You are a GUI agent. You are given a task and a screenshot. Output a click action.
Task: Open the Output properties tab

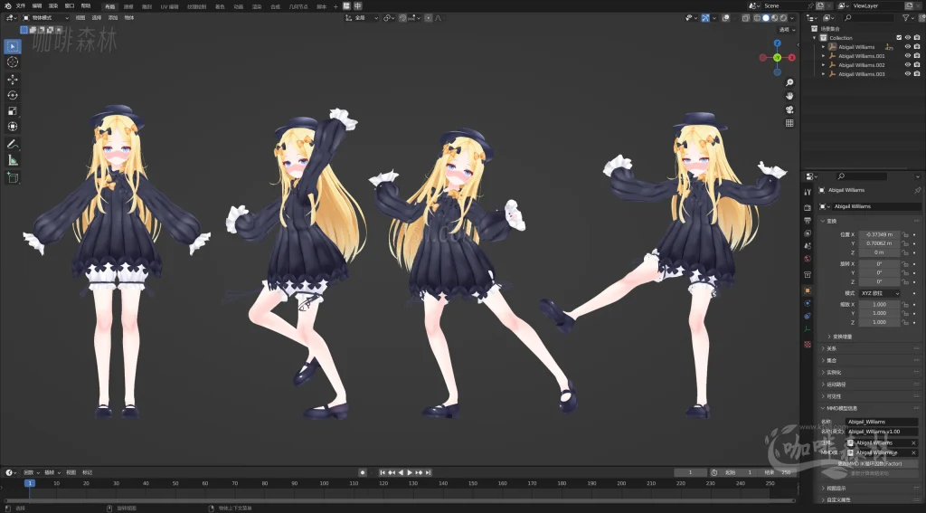[808, 221]
